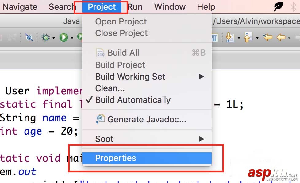Click the Next Annotation down-arrow icon

coord(229,38)
